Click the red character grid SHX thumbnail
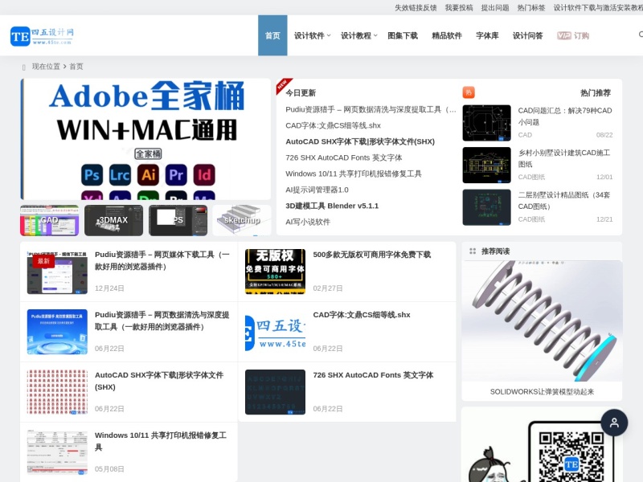 point(57,392)
